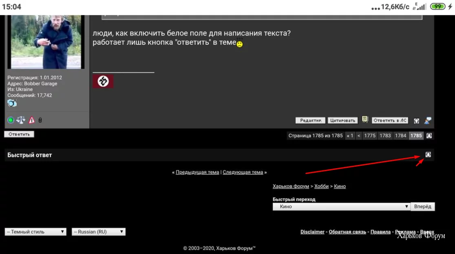Click the online status green circle icon
This screenshot has width=455, height=254.
point(11,120)
